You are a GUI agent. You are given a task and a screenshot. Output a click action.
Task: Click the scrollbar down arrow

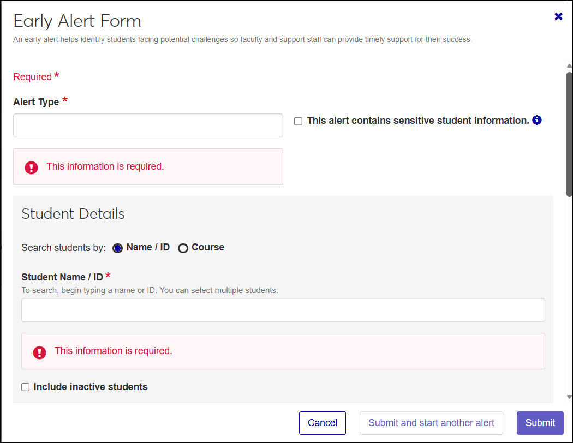(569, 397)
